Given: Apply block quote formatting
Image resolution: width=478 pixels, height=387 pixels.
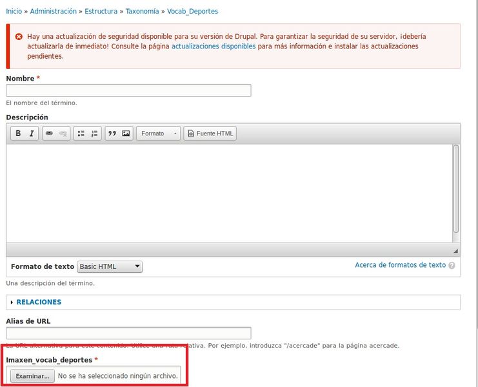Looking at the screenshot, I should pyautogui.click(x=112, y=134).
